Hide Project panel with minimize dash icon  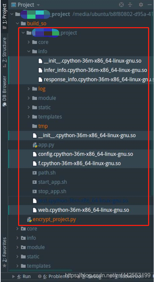(x=150, y=5)
